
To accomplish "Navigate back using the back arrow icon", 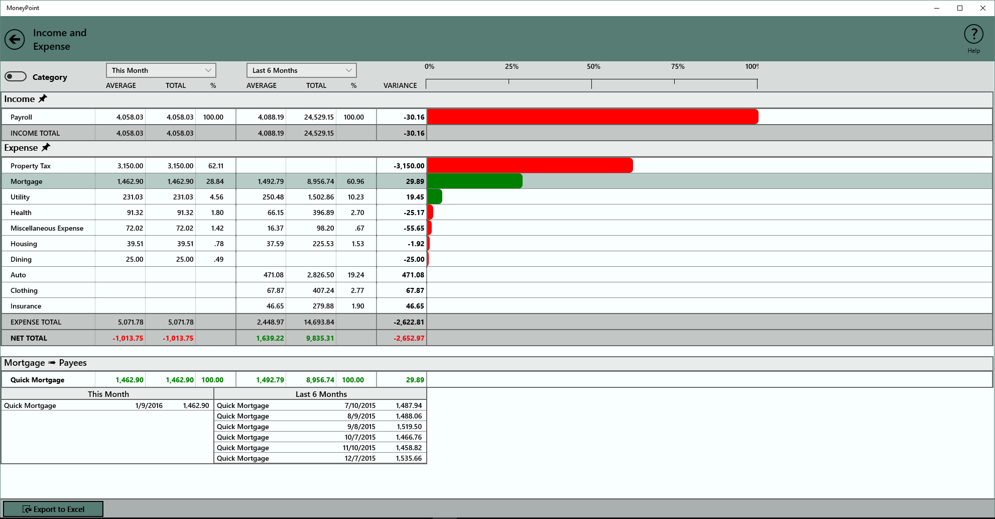I will tap(16, 39).
